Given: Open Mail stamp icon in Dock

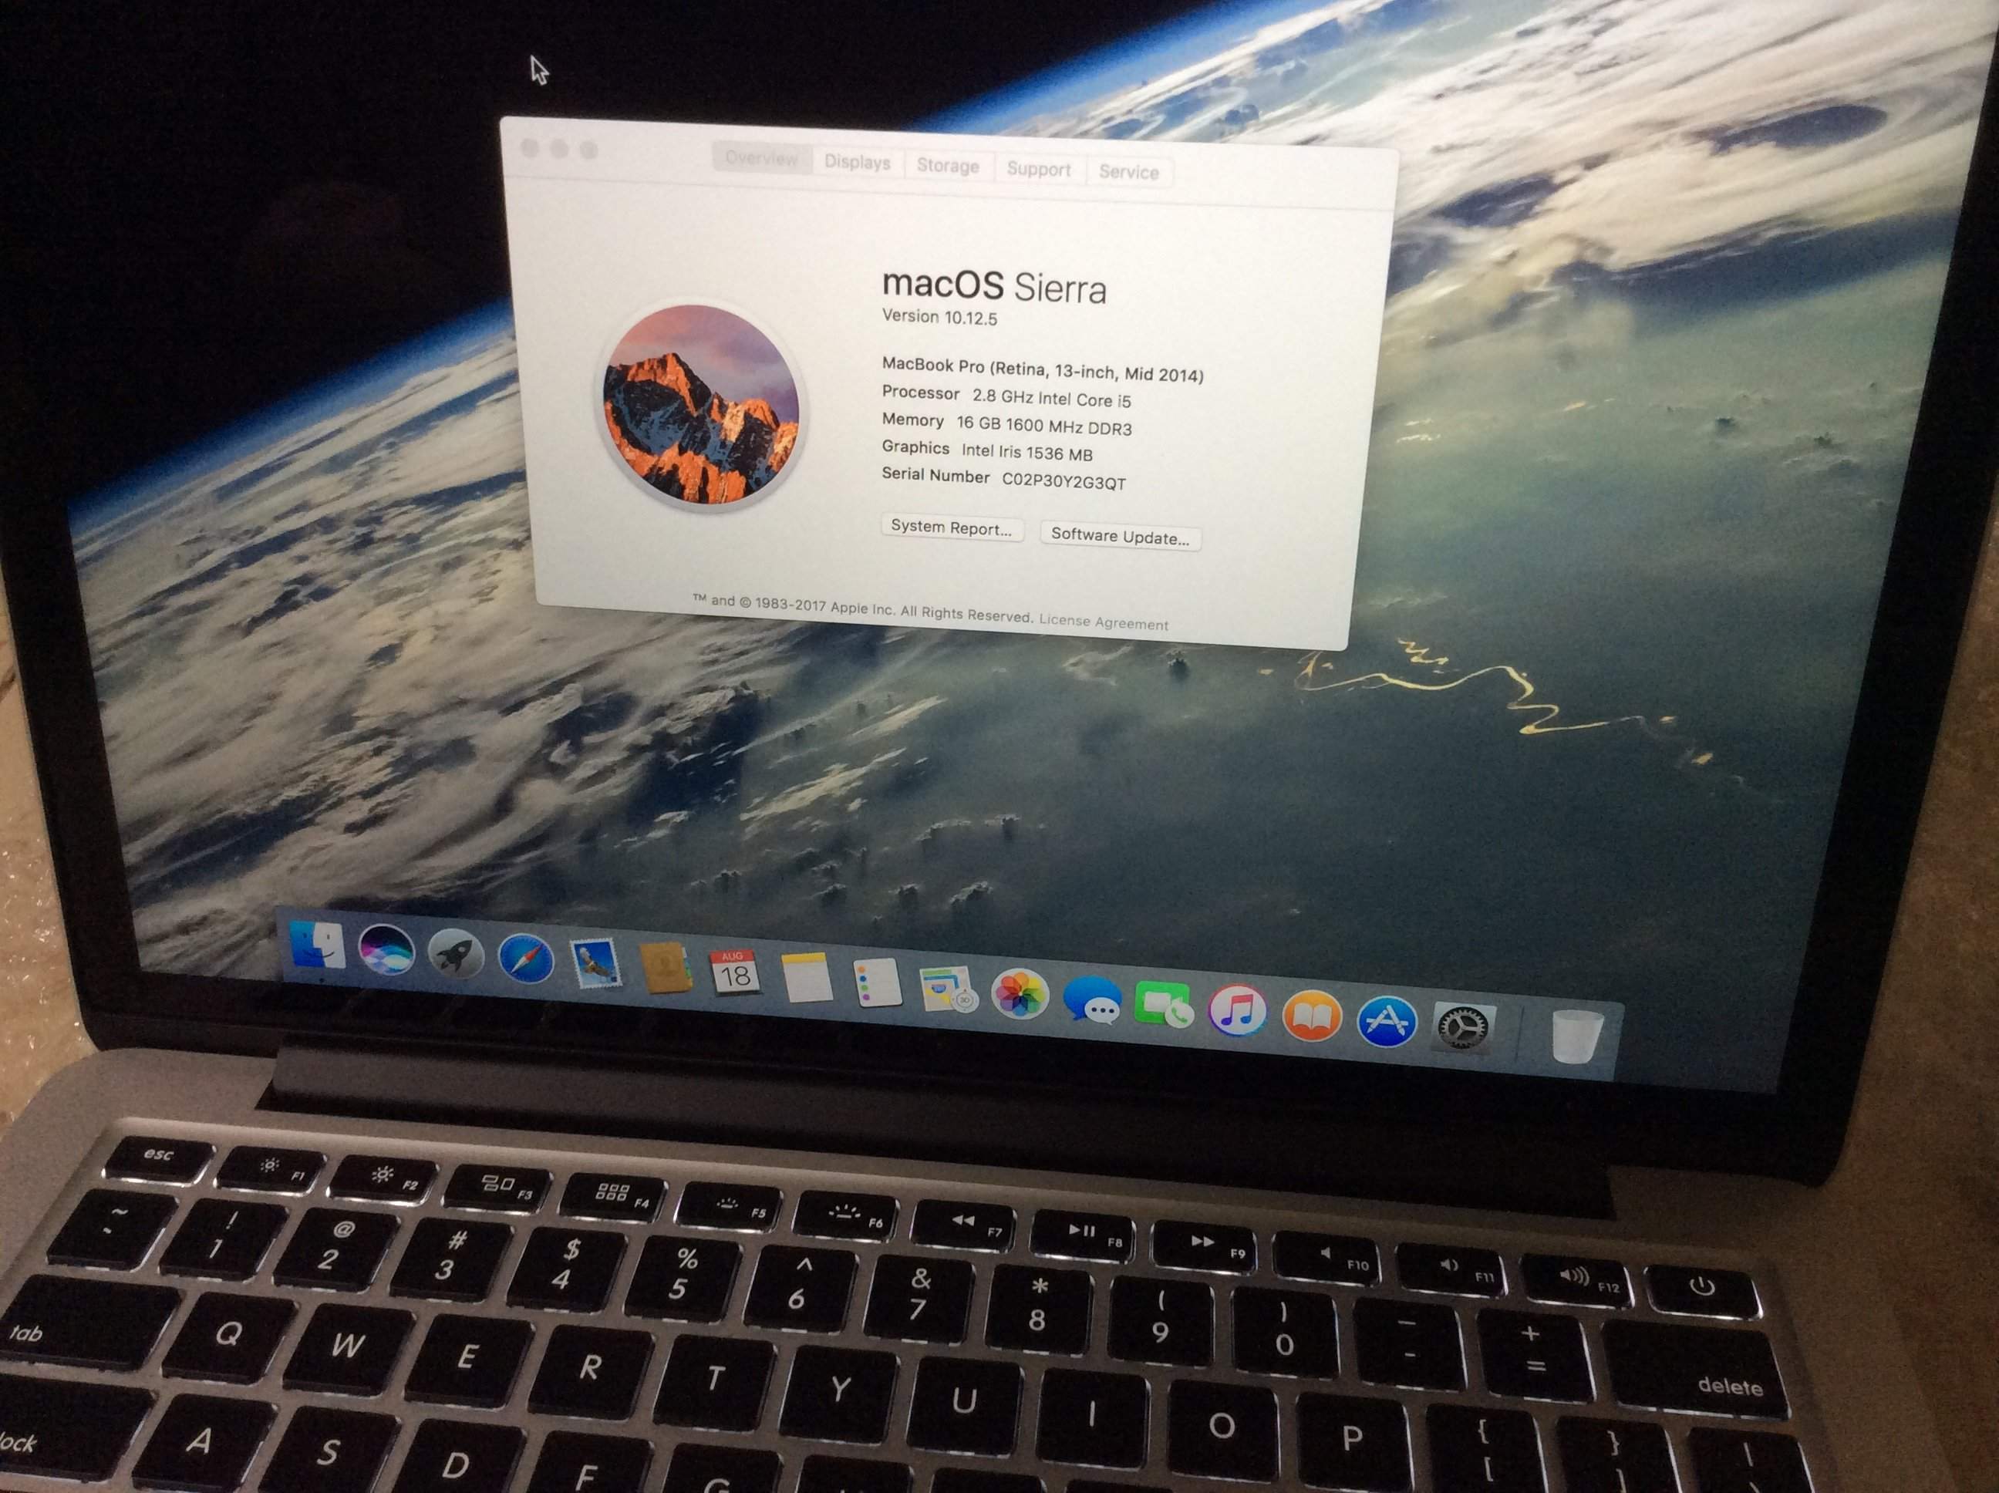Looking at the screenshot, I should pyautogui.click(x=595, y=963).
